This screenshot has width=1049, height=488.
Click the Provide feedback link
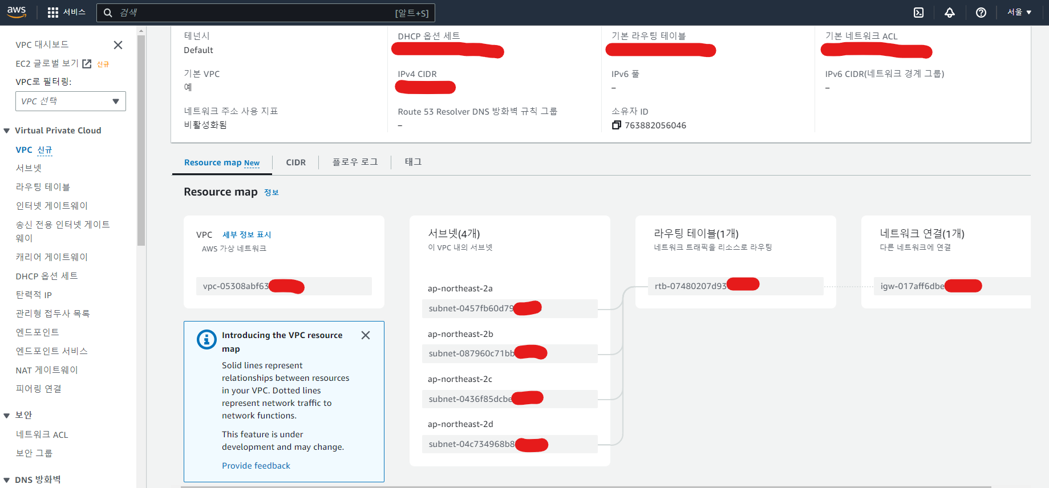coord(256,466)
